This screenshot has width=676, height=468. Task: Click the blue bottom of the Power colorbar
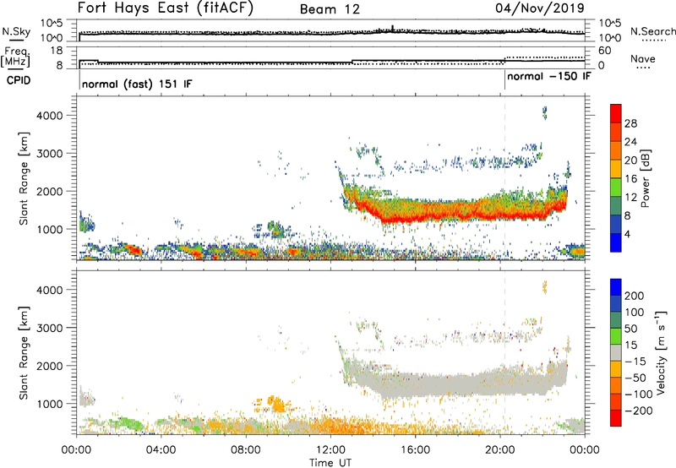[616, 244]
